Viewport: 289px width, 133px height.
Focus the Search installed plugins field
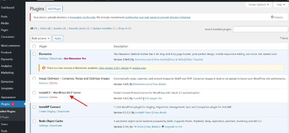click(260, 29)
